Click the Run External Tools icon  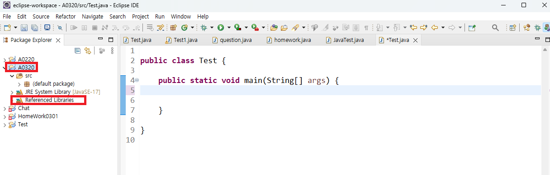(x=255, y=28)
